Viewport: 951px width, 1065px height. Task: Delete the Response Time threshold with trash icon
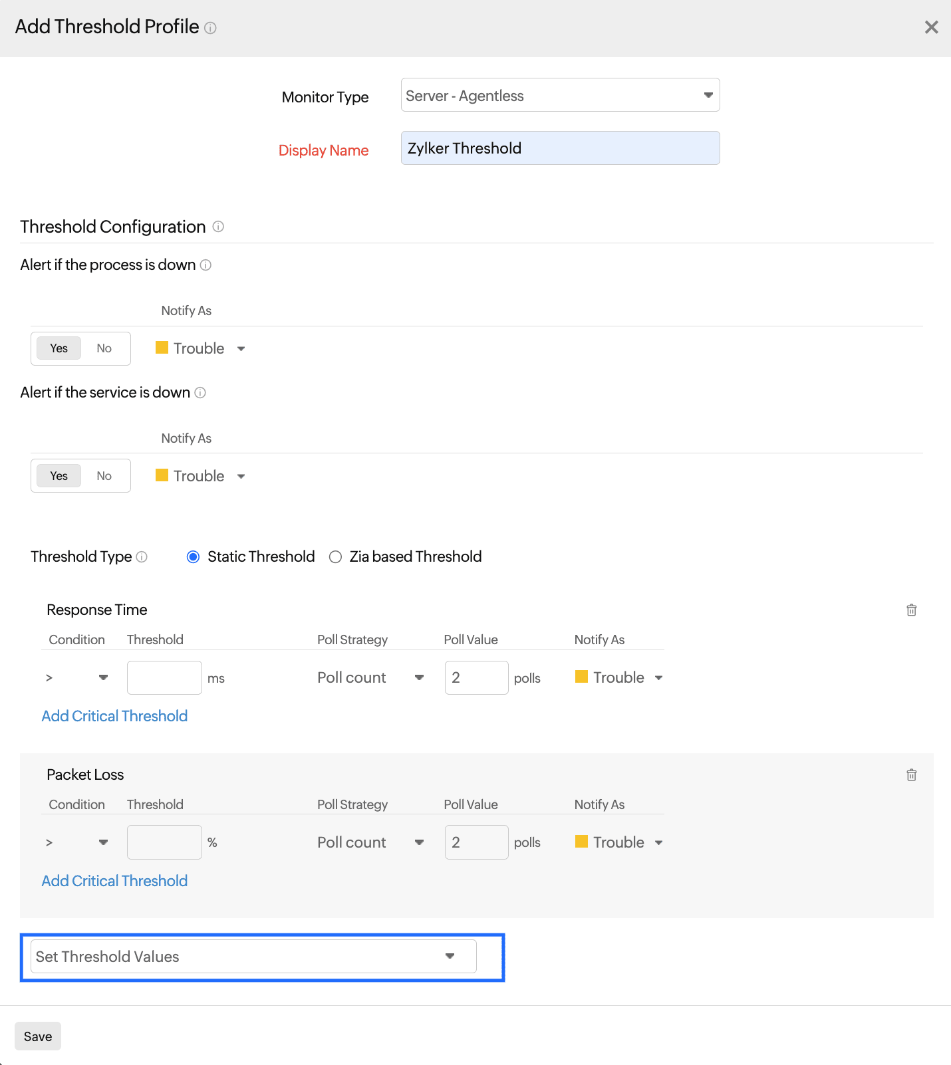911,610
